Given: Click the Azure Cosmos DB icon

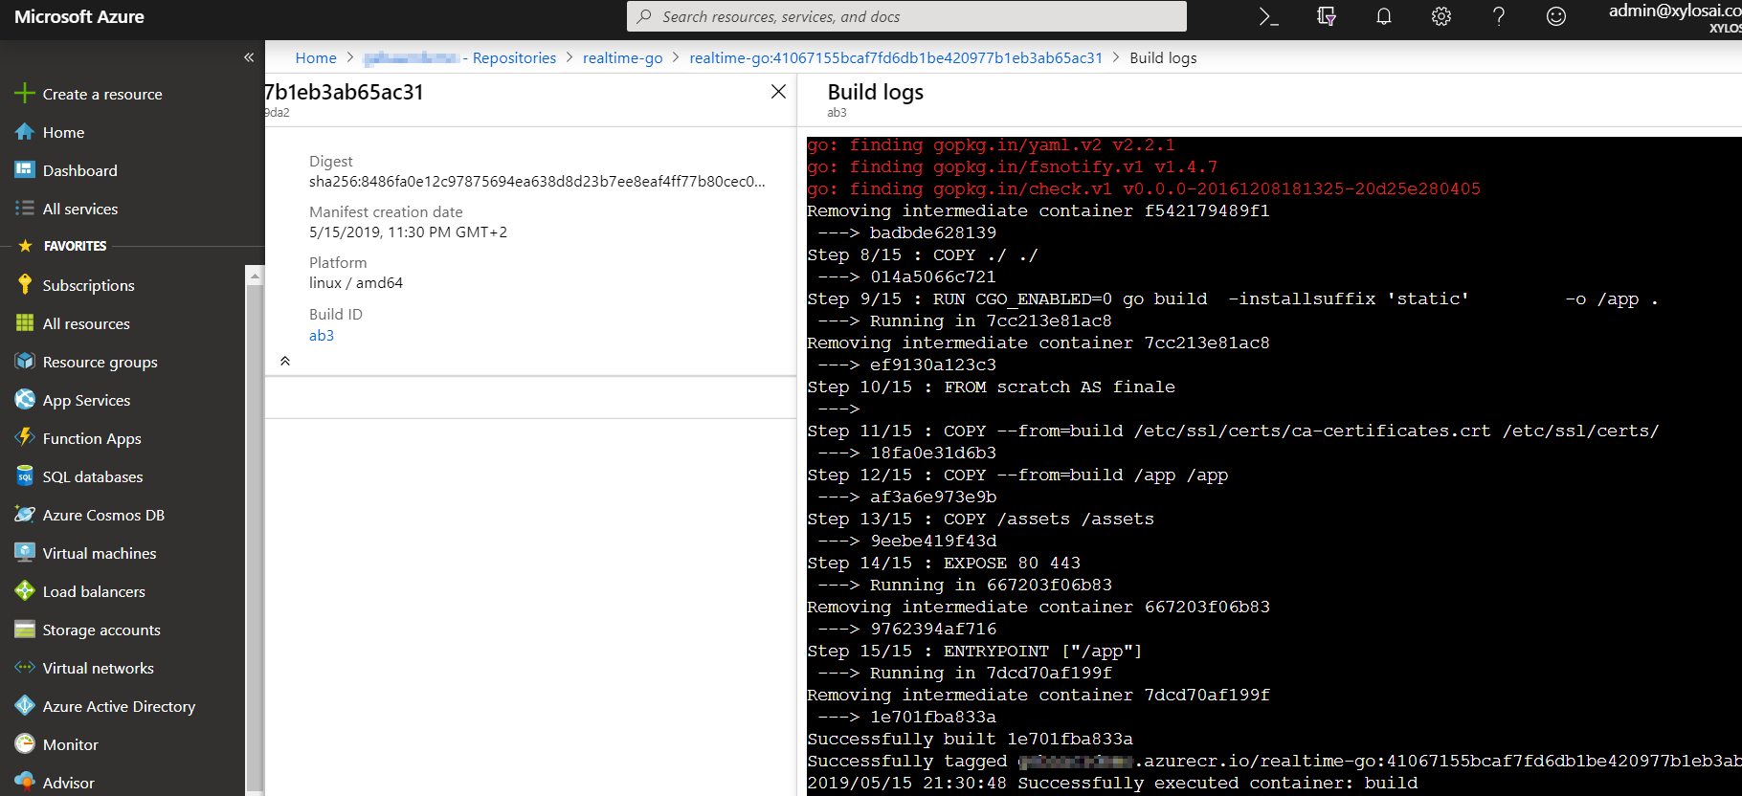Looking at the screenshot, I should click(25, 515).
